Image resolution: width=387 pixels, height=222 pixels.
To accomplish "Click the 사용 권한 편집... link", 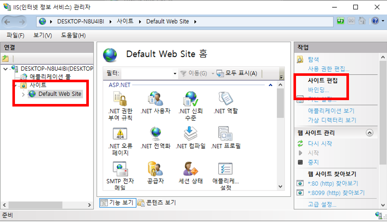I will point(328,69).
